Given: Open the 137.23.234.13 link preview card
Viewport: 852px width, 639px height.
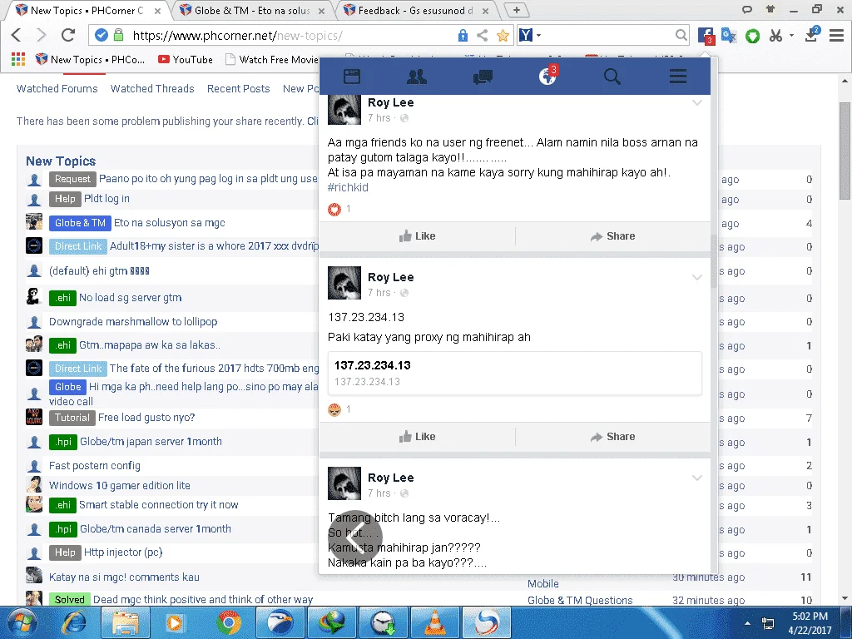Looking at the screenshot, I should pyautogui.click(x=514, y=374).
